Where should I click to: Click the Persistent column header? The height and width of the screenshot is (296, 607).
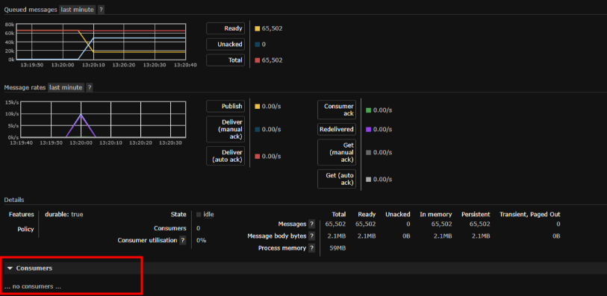pos(476,214)
